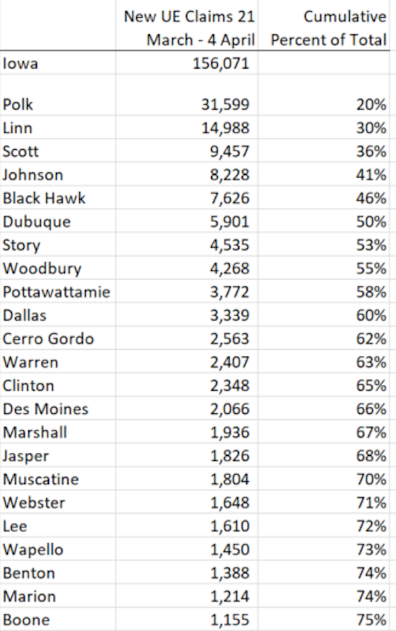Select Dallas cumulative percent 60%
Screen dimensions: 396x631
click(323, 315)
